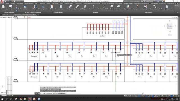Close the command line with X button

pos(36,93)
